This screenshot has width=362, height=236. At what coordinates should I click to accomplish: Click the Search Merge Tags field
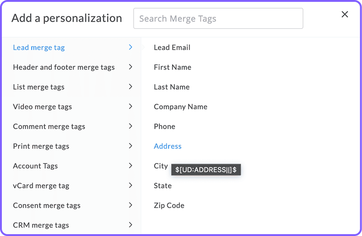[218, 19]
